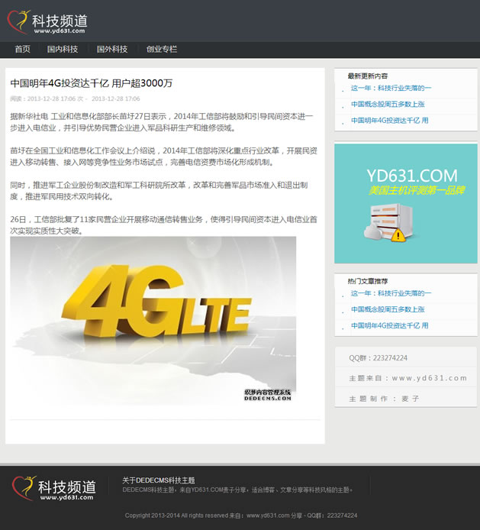Image resolution: width=480 pixels, height=530 pixels.
Task: Open 中国概念股周五多数上涨 under 热门文章推荐
Action: click(x=388, y=309)
